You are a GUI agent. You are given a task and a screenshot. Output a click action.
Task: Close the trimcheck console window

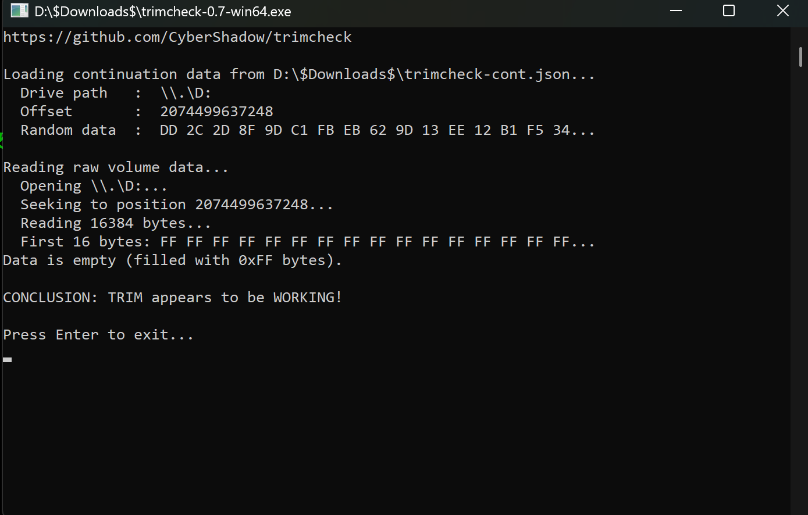pos(782,10)
